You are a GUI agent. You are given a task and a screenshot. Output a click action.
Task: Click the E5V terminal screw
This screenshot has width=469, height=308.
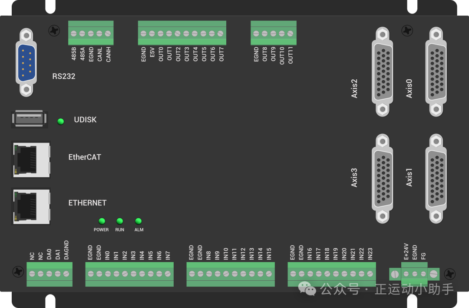(x=152, y=34)
